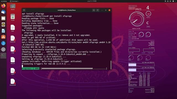Click the terminal new tab icon
The image size is (177, 99).
click(x=24, y=10)
